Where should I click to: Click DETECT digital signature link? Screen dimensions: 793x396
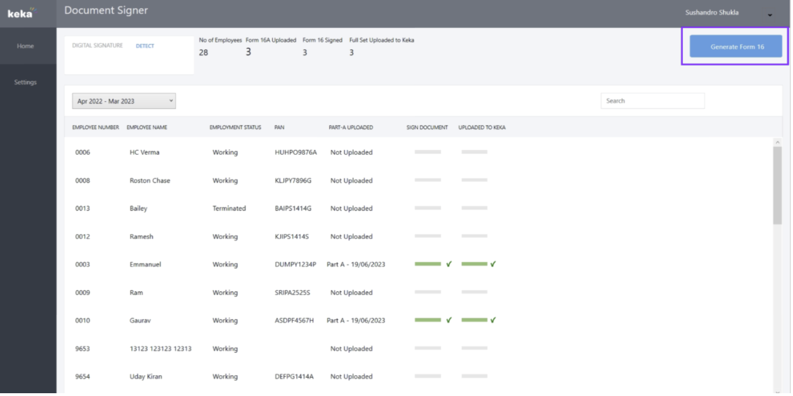(x=145, y=46)
